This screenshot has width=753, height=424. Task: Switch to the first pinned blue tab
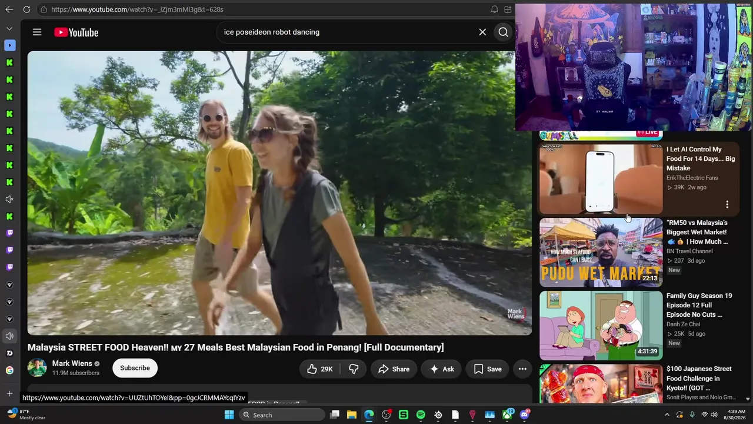(9, 45)
